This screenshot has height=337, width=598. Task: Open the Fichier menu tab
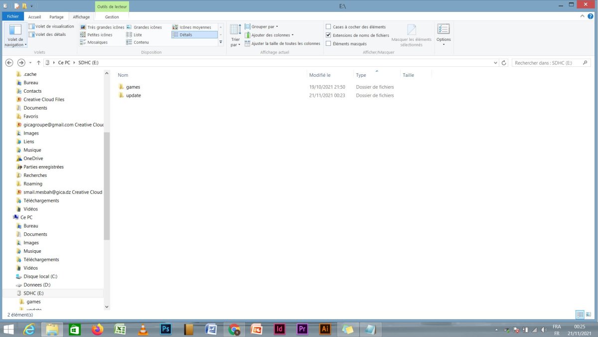[13, 17]
